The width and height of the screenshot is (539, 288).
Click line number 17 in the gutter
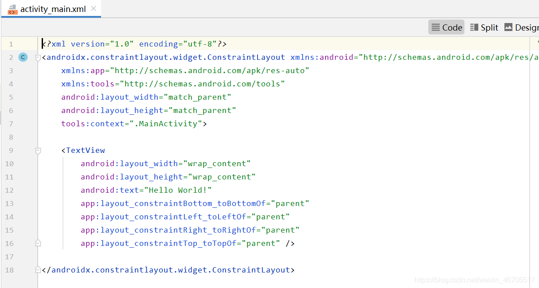click(9, 257)
